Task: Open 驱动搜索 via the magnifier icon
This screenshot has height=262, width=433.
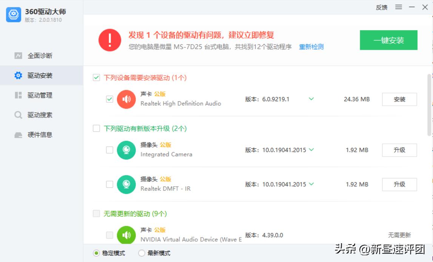Action: [17, 115]
